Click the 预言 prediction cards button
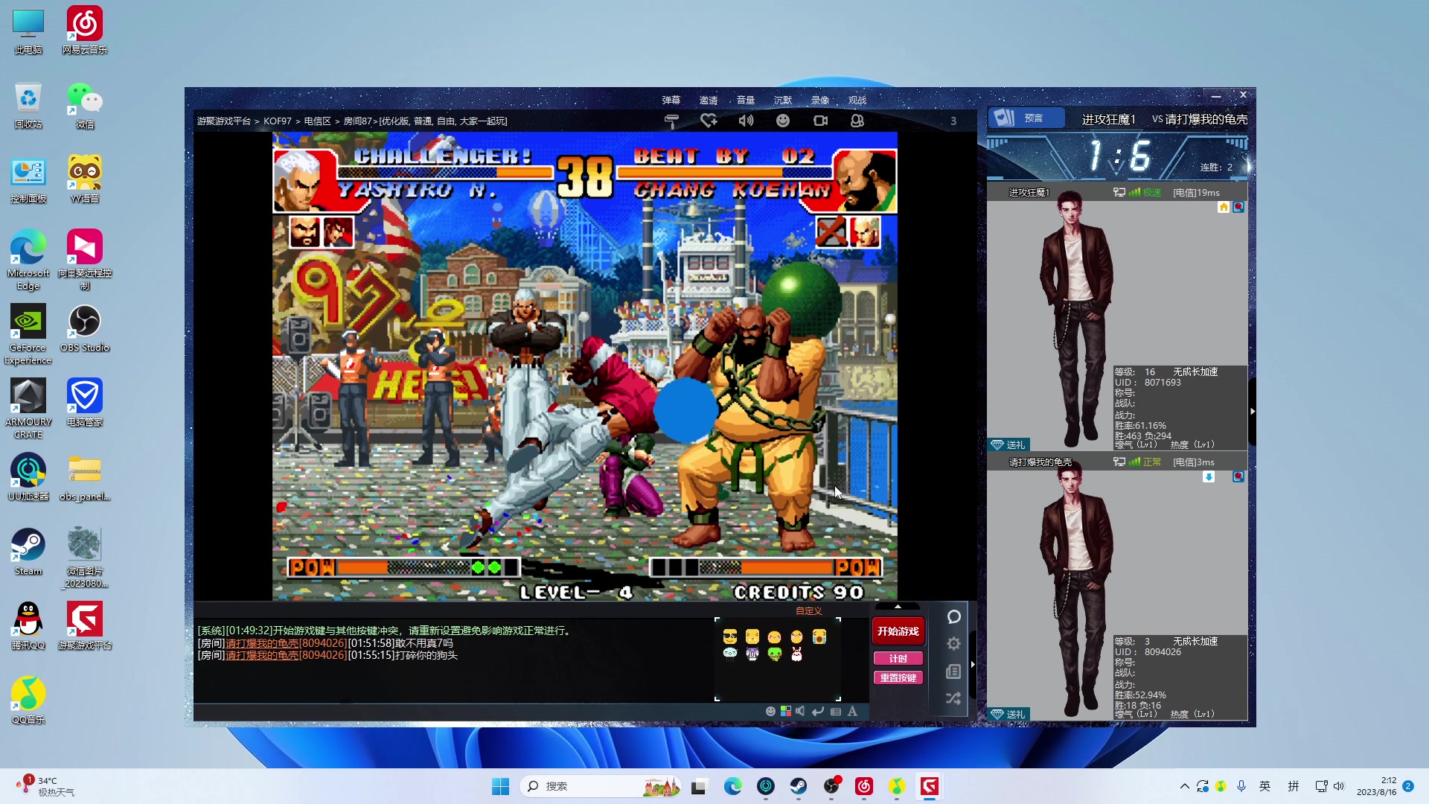The width and height of the screenshot is (1429, 804). (1026, 118)
